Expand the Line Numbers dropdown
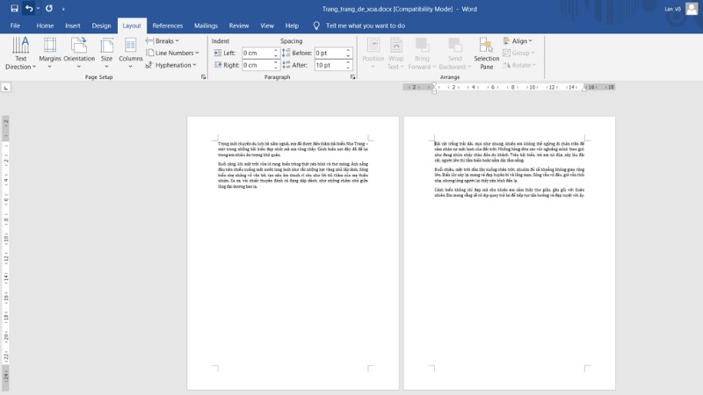The width and height of the screenshot is (703, 395). tap(172, 53)
